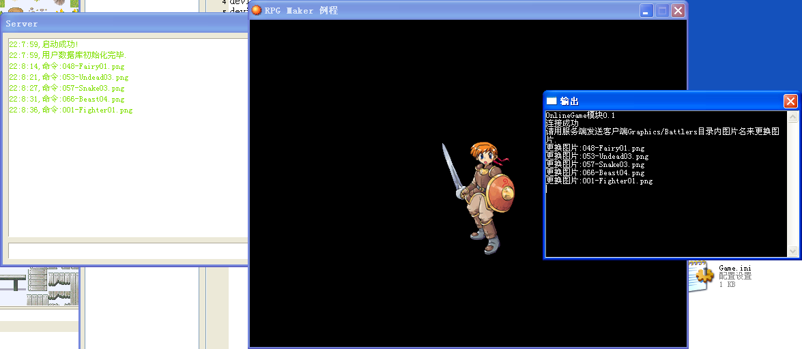Viewport: 802px width, 349px height.
Task: Close the RPG Maker window
Action: coord(678,11)
